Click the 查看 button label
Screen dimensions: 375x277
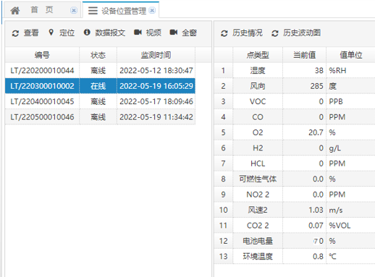tap(31, 33)
